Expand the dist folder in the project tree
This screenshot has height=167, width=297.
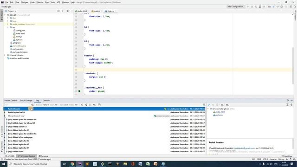click(x=7, y=18)
